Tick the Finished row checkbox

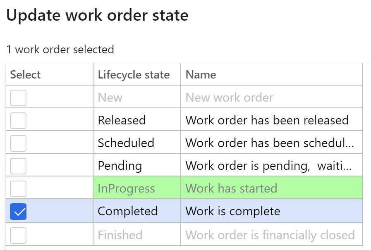coord(18,236)
